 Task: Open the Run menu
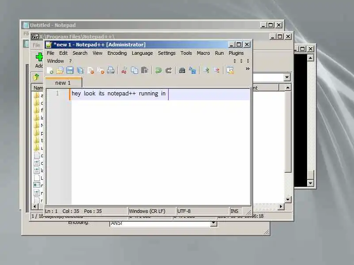point(219,53)
